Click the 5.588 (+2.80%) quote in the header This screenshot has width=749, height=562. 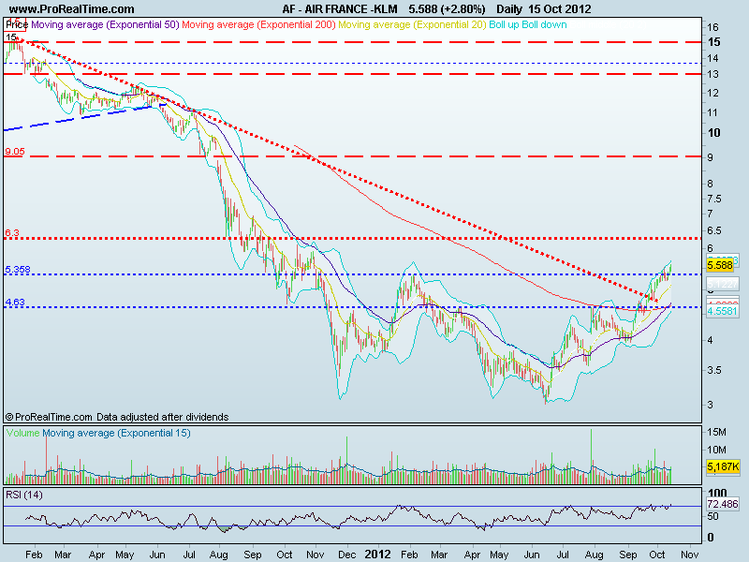click(447, 9)
